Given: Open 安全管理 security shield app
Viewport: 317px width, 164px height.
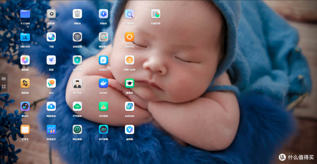Looking at the screenshot, I should point(77,60).
